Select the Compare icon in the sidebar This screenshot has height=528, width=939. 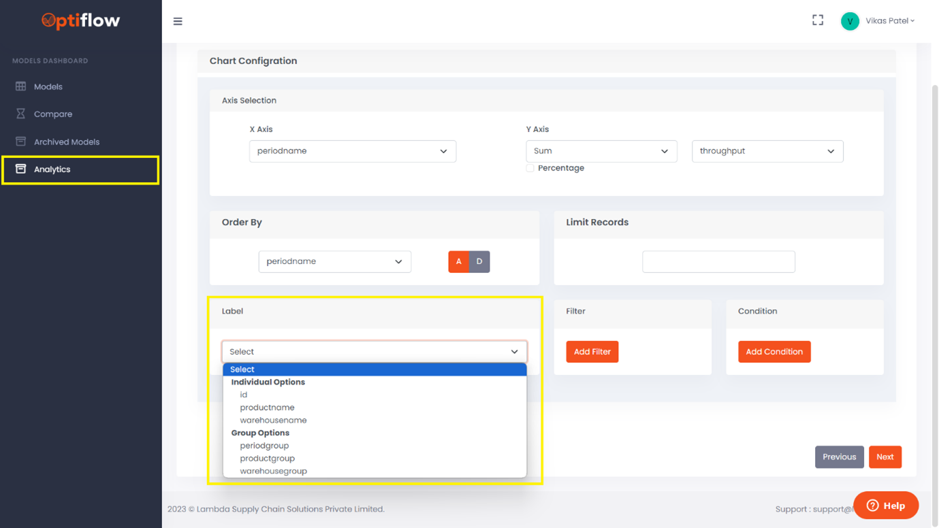pyautogui.click(x=22, y=114)
